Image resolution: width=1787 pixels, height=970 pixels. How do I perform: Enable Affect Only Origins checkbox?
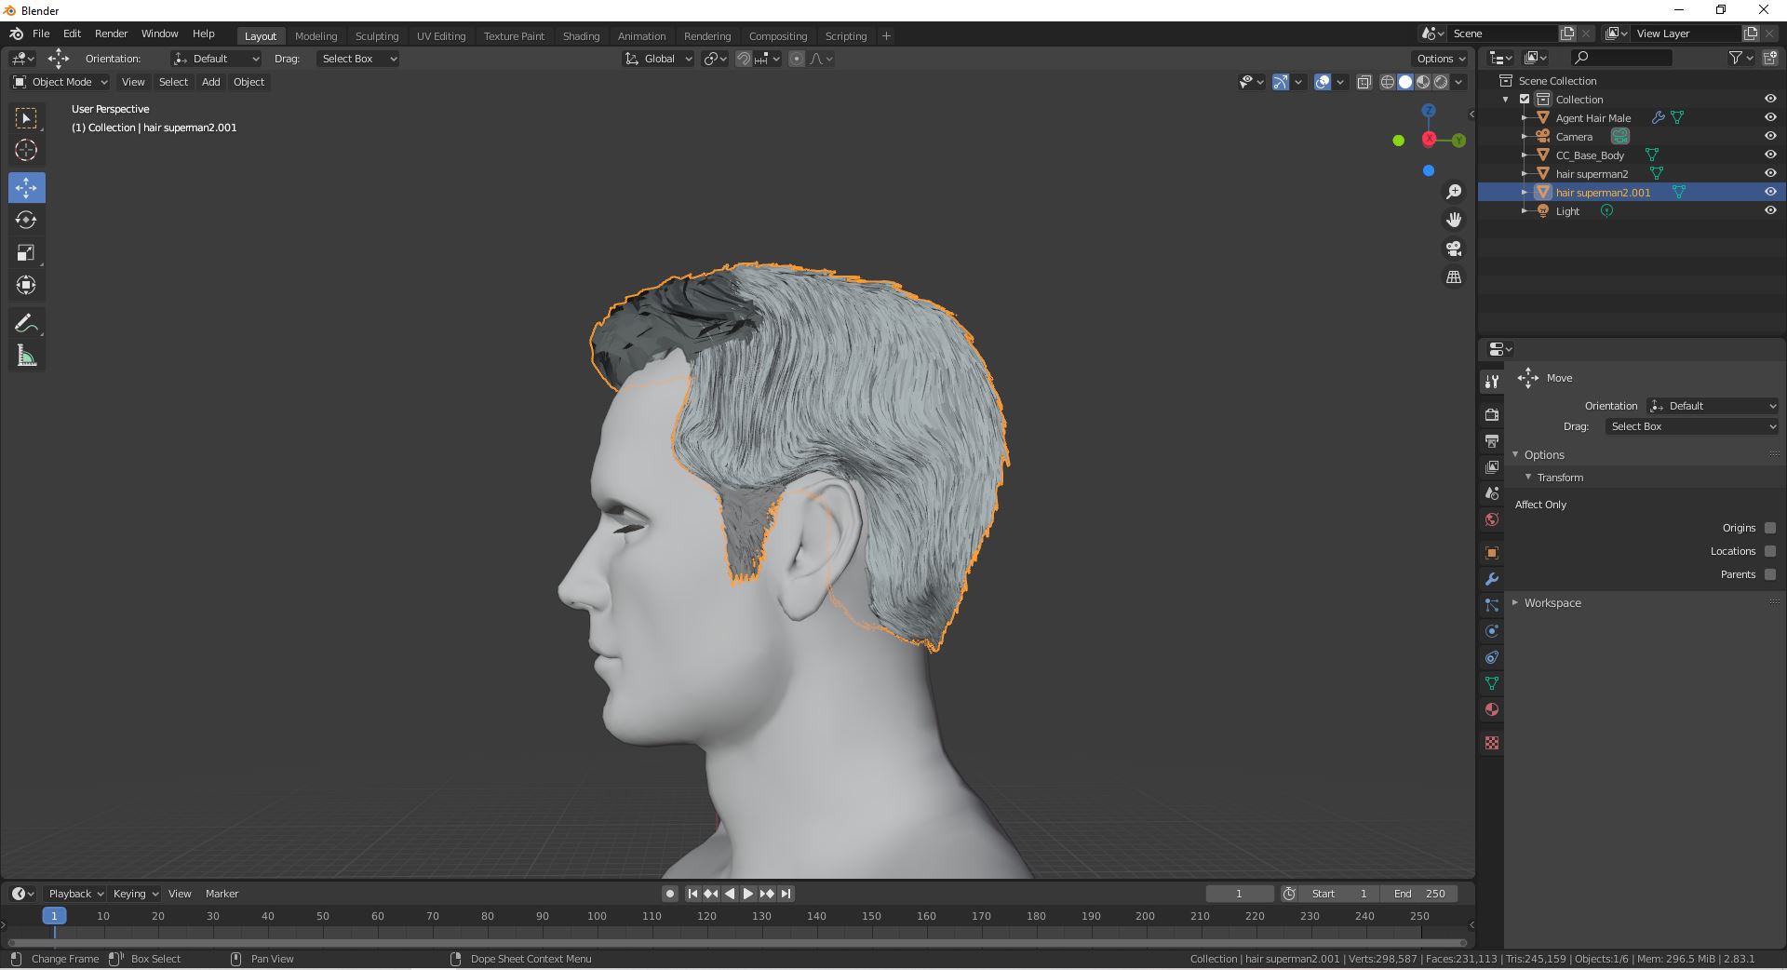click(1770, 528)
